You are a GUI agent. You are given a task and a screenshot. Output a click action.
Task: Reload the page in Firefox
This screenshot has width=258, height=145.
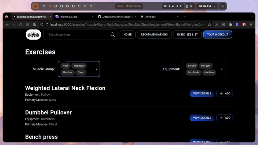tap(21, 25)
